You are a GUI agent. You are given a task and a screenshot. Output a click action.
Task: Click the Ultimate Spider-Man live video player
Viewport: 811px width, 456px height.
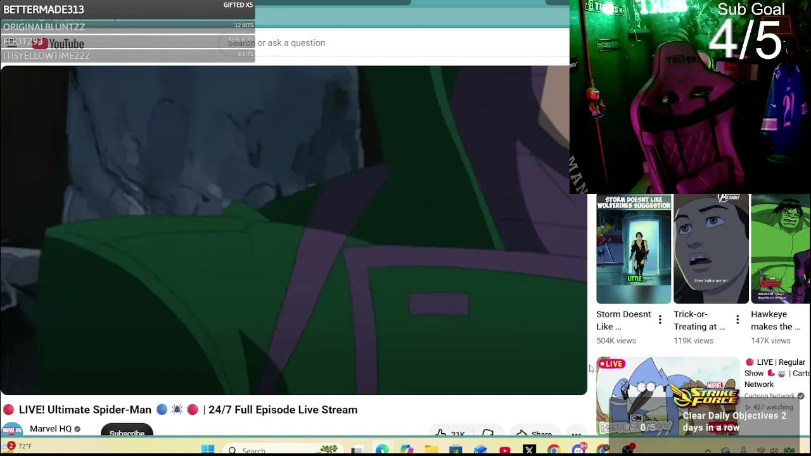(x=293, y=230)
